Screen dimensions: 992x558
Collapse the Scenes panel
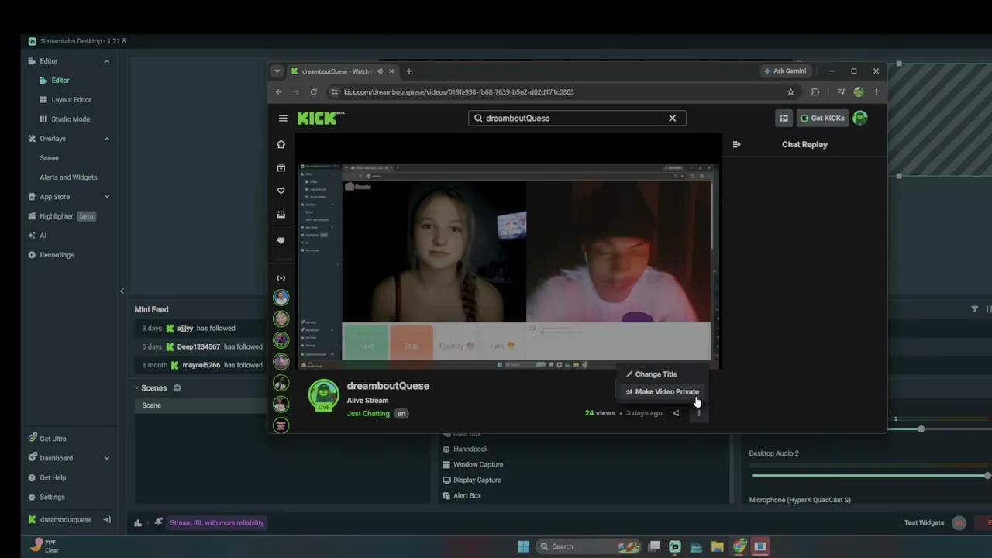click(x=137, y=388)
